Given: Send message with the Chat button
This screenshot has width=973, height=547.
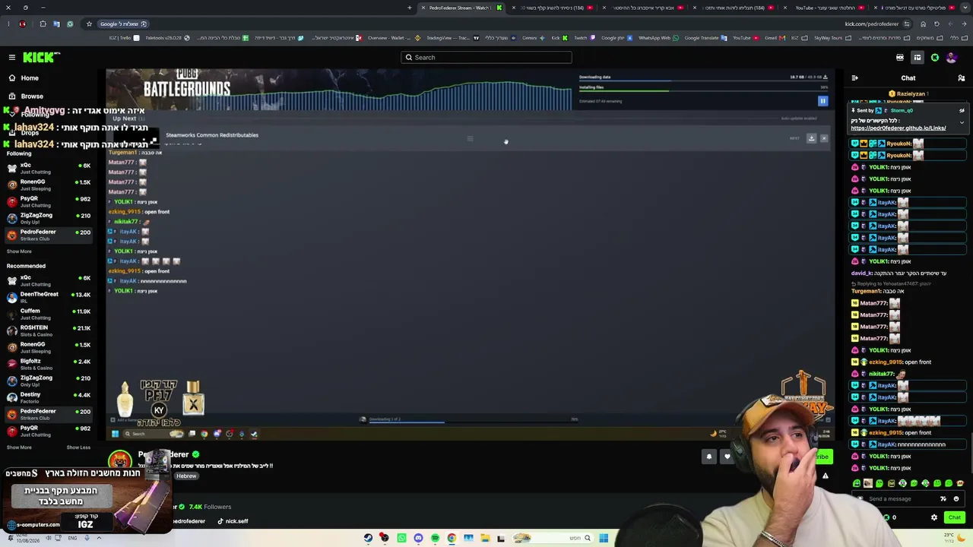Looking at the screenshot, I should pos(955,517).
